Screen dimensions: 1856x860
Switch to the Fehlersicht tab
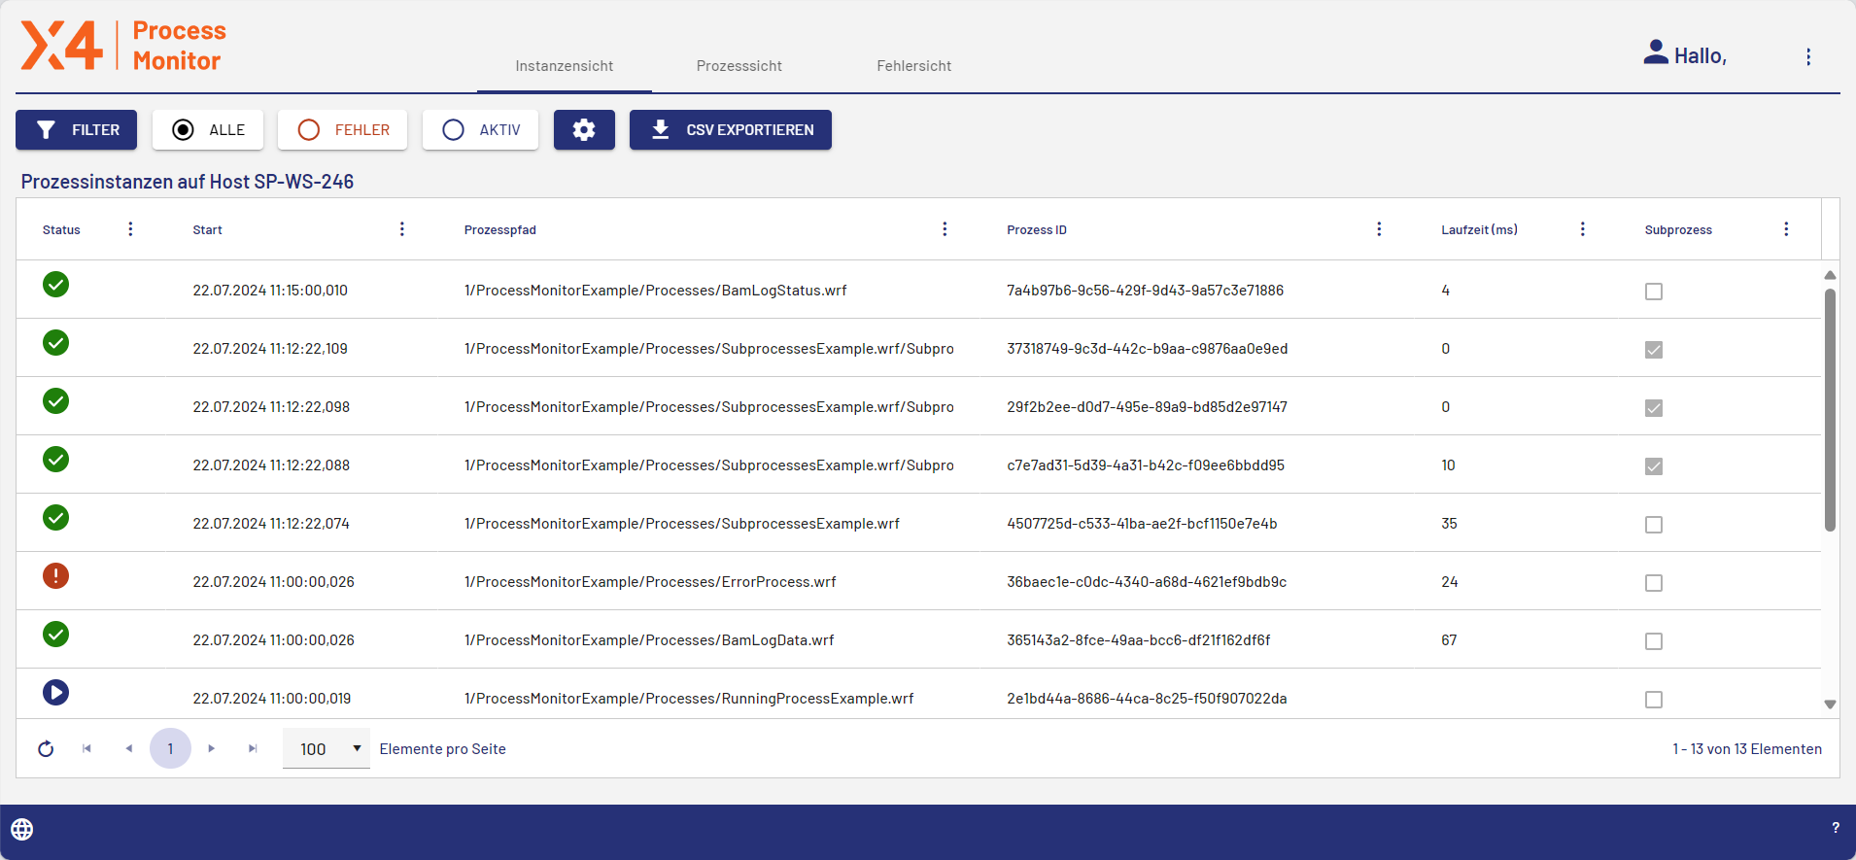tap(913, 66)
